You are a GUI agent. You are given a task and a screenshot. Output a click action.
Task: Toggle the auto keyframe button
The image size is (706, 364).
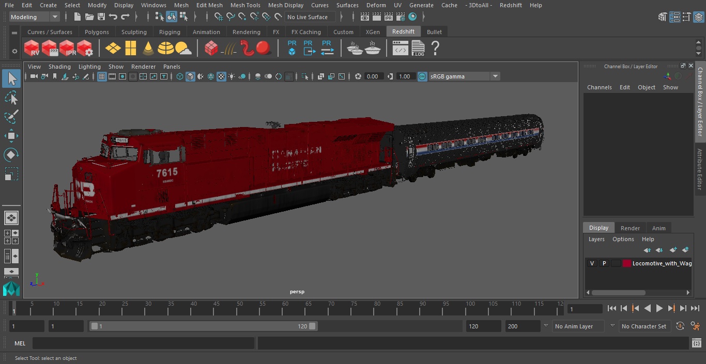[x=680, y=326]
